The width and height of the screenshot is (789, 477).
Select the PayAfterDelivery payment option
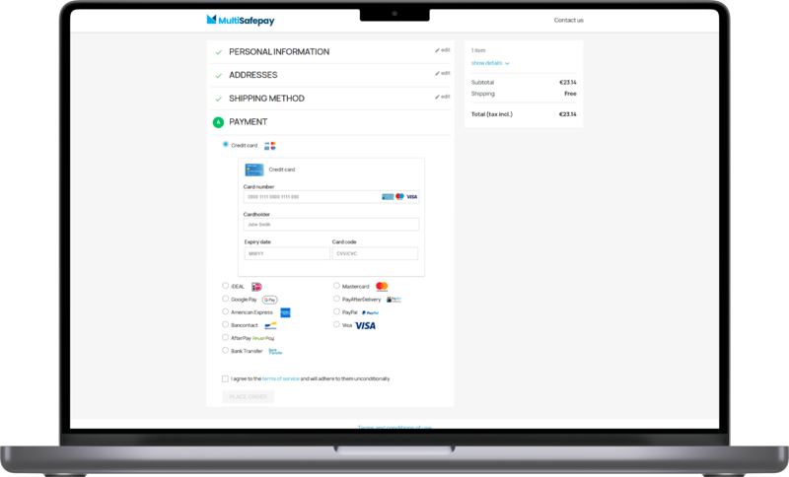click(x=336, y=299)
